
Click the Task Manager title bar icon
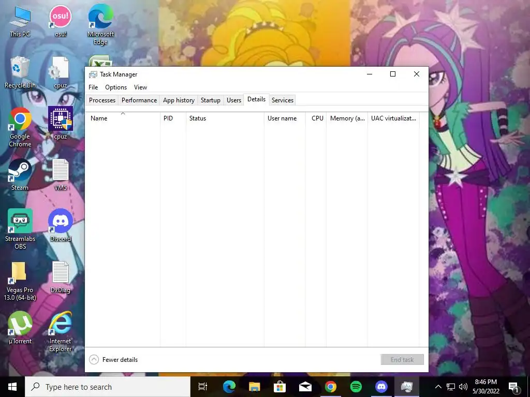click(x=93, y=74)
